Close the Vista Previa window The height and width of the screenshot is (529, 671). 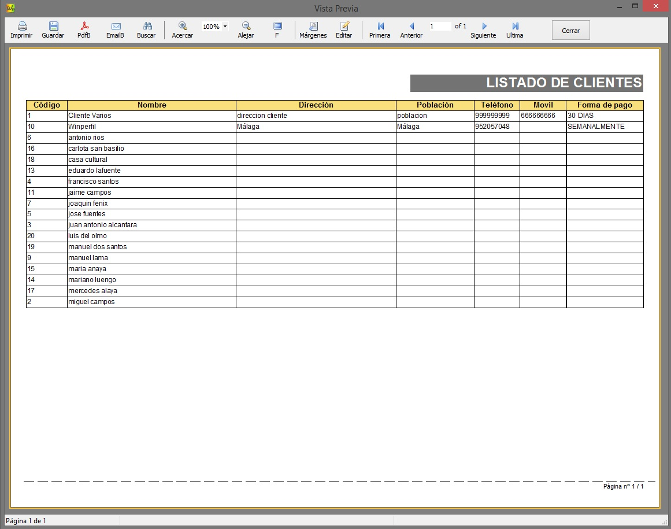[655, 6]
